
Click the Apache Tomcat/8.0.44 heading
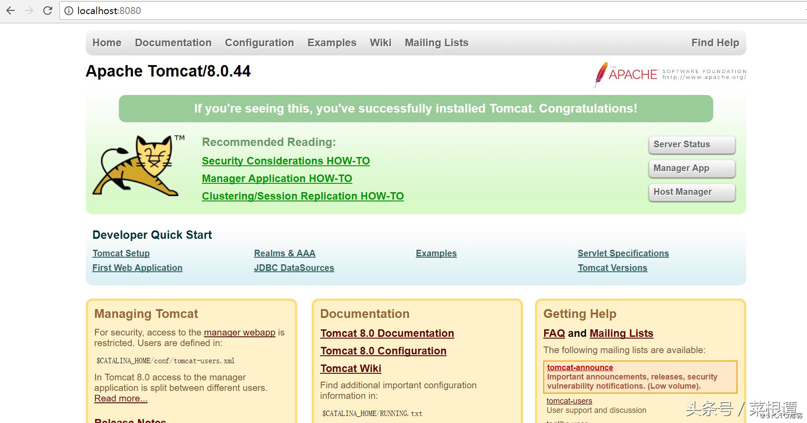(x=168, y=71)
